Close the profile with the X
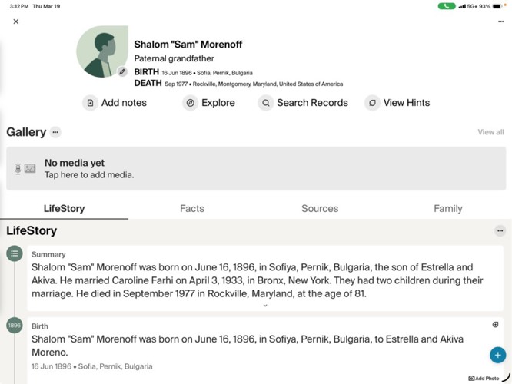Screen dimensions: 512x384 [16, 22]
